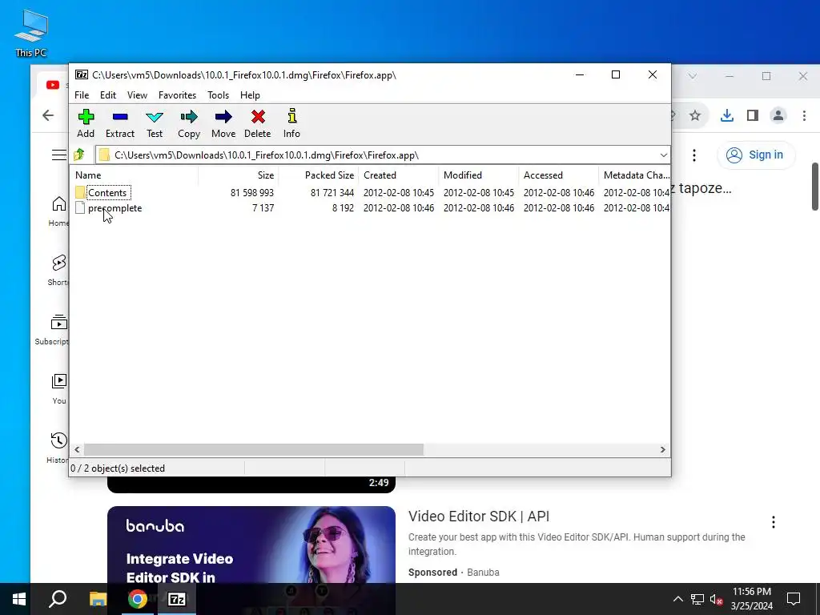Open the View menu

click(137, 95)
